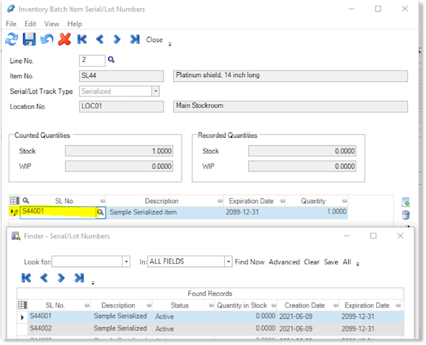Viewport: 426px width, 345px height.
Task: Go to last record in main toolbar
Action: click(x=135, y=40)
